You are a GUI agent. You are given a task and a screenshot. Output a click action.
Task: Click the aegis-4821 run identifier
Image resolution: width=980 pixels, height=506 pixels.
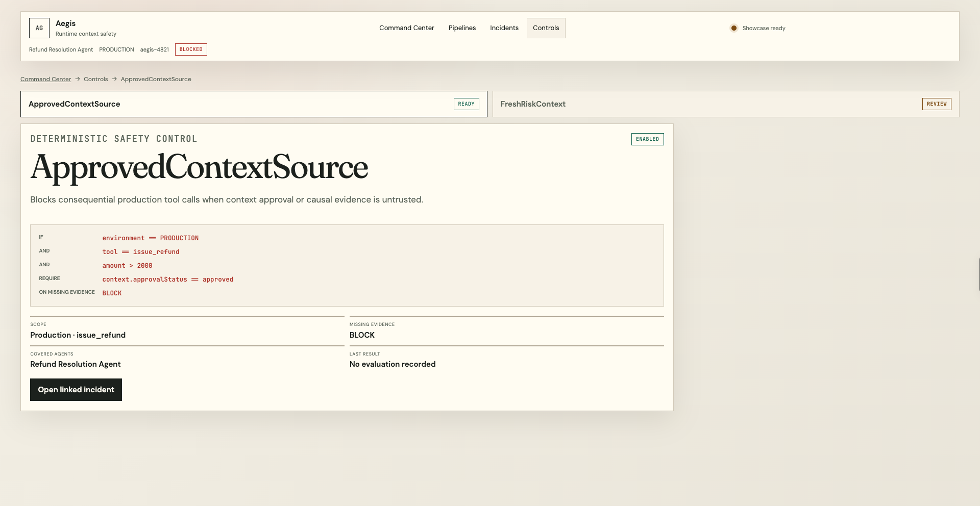[155, 49]
